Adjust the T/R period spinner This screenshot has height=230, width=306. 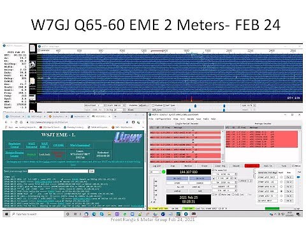pyautogui.click(x=224, y=190)
